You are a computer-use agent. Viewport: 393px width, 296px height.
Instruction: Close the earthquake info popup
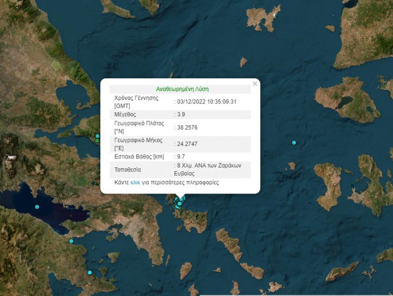pos(255,84)
